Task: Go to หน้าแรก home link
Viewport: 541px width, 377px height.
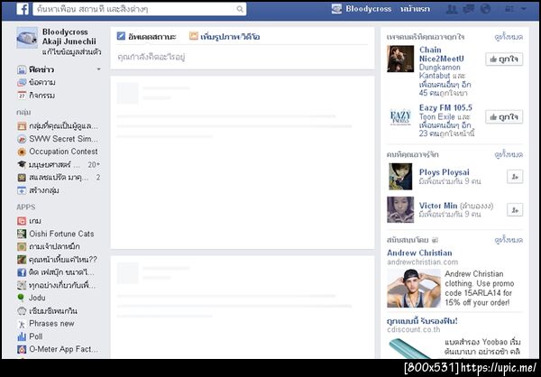Action: click(415, 9)
